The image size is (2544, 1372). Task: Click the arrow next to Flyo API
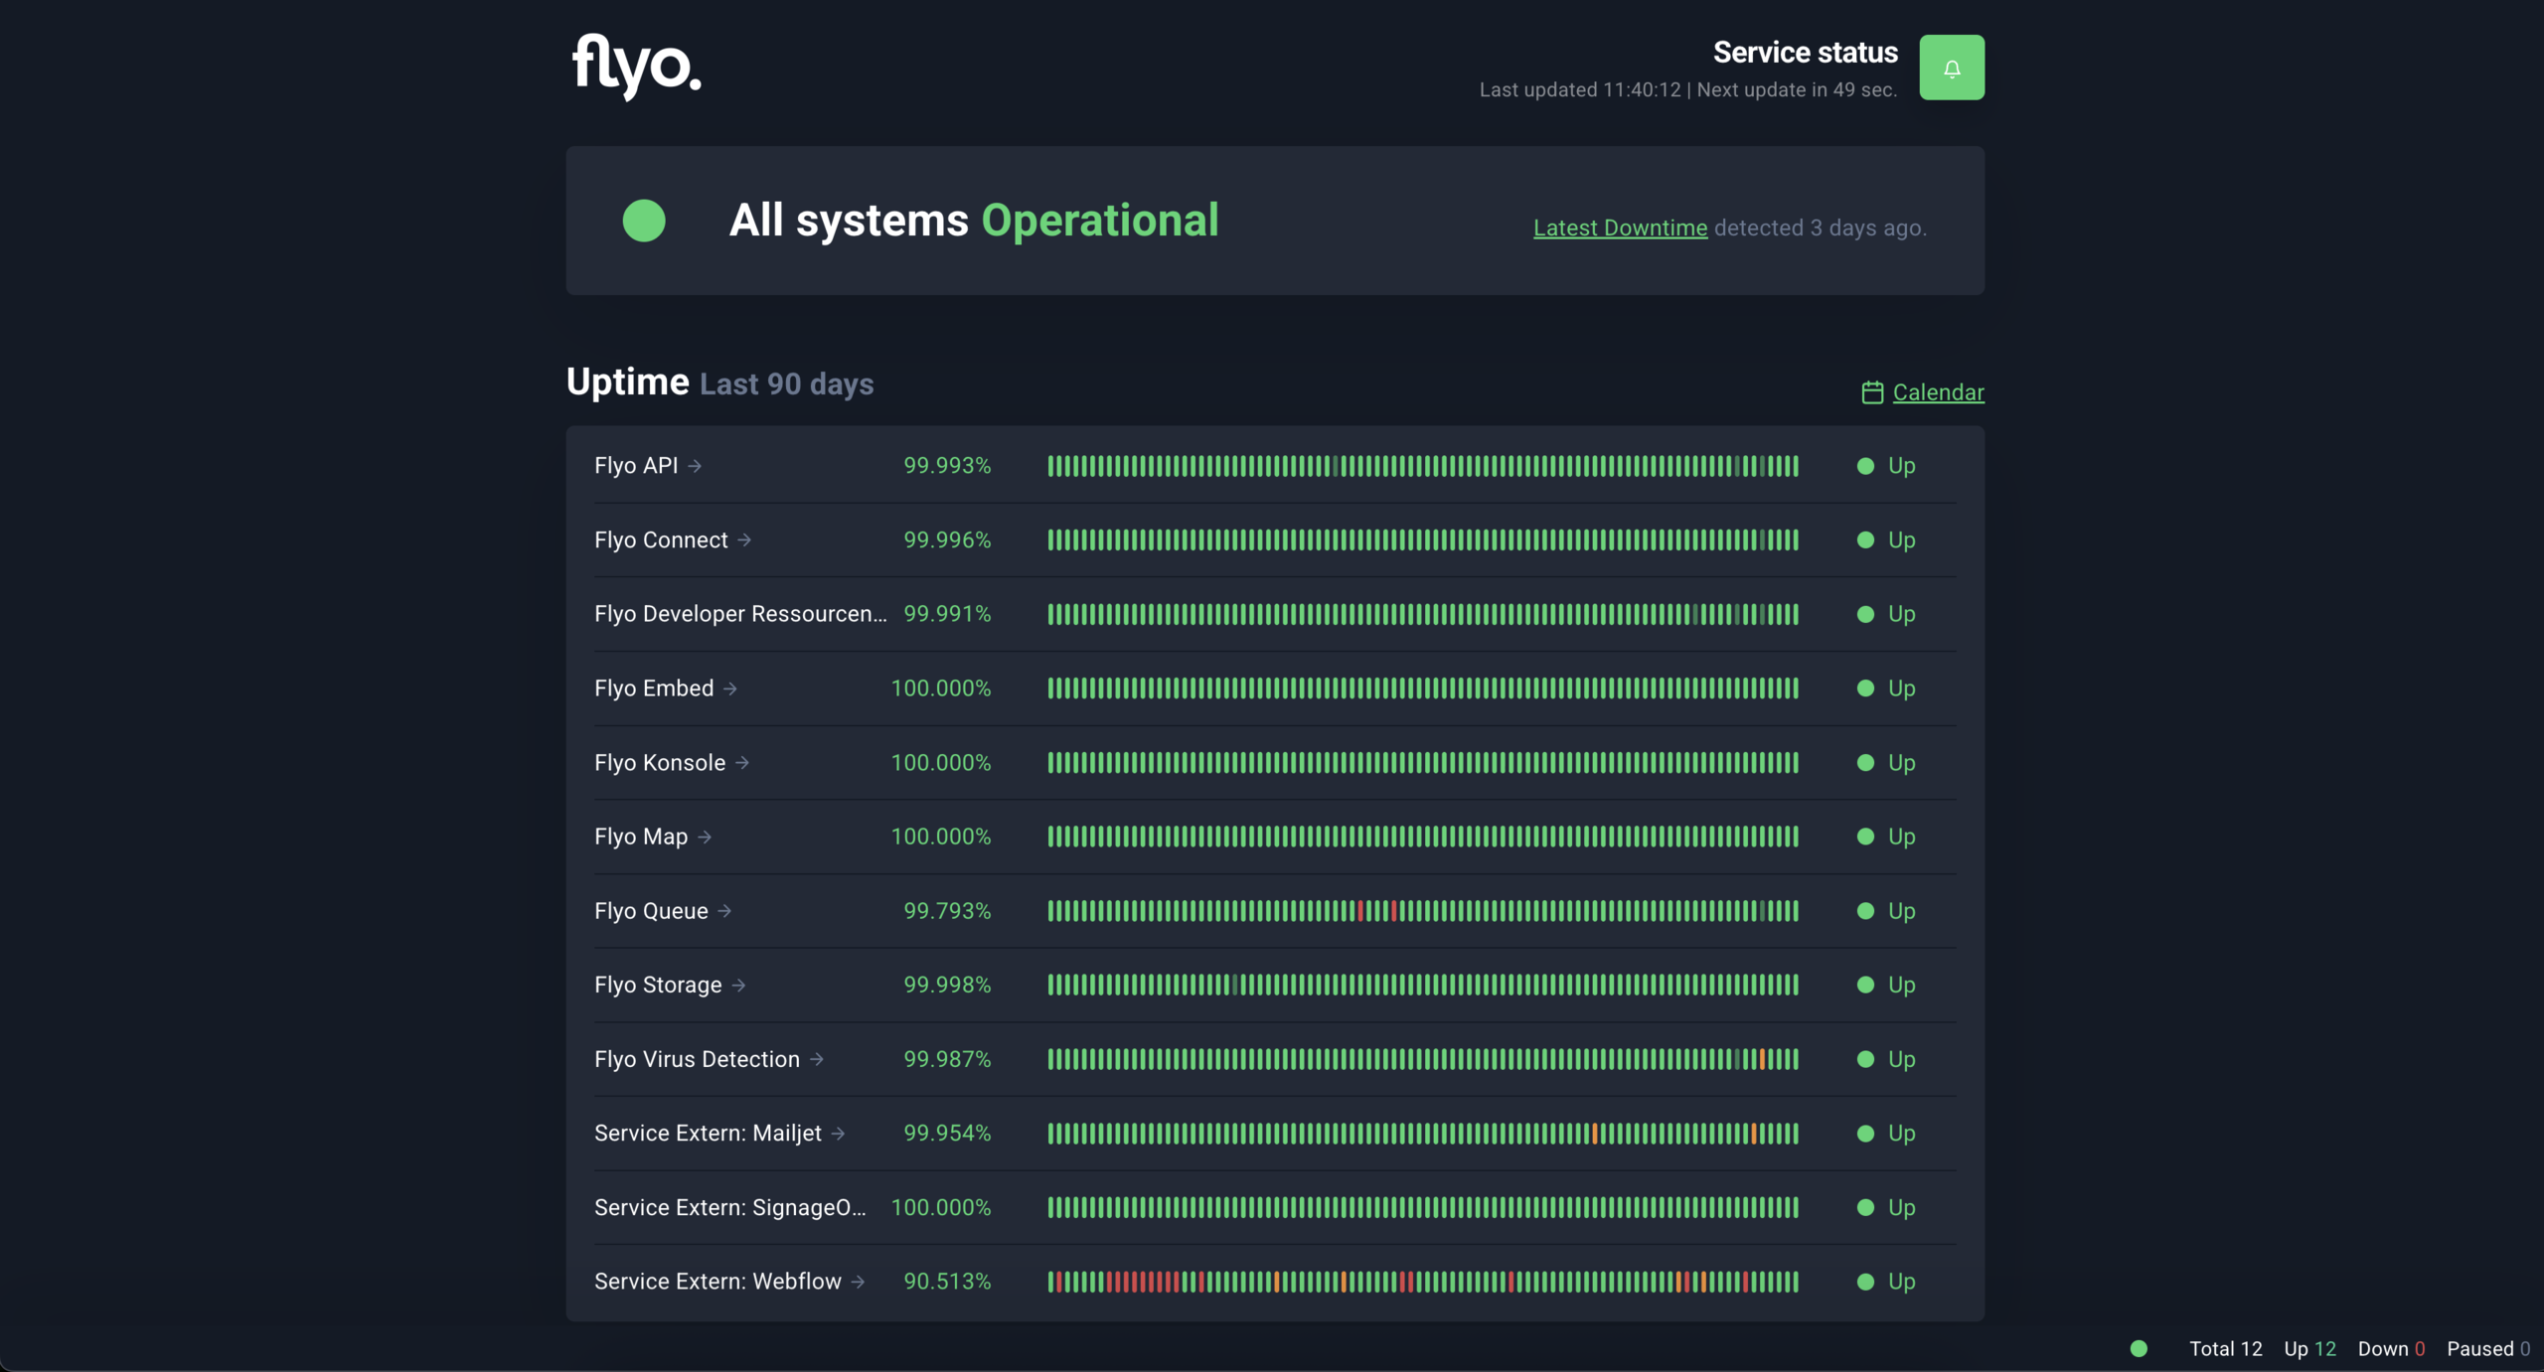coord(695,466)
